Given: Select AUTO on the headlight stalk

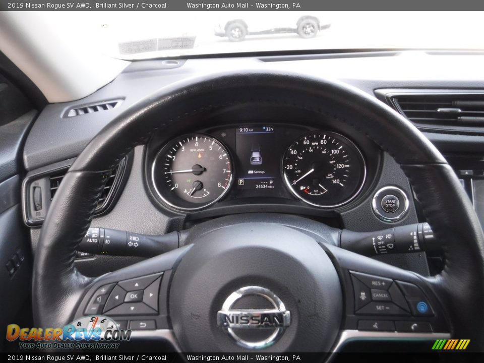Looking at the screenshot, I should click(x=92, y=240).
